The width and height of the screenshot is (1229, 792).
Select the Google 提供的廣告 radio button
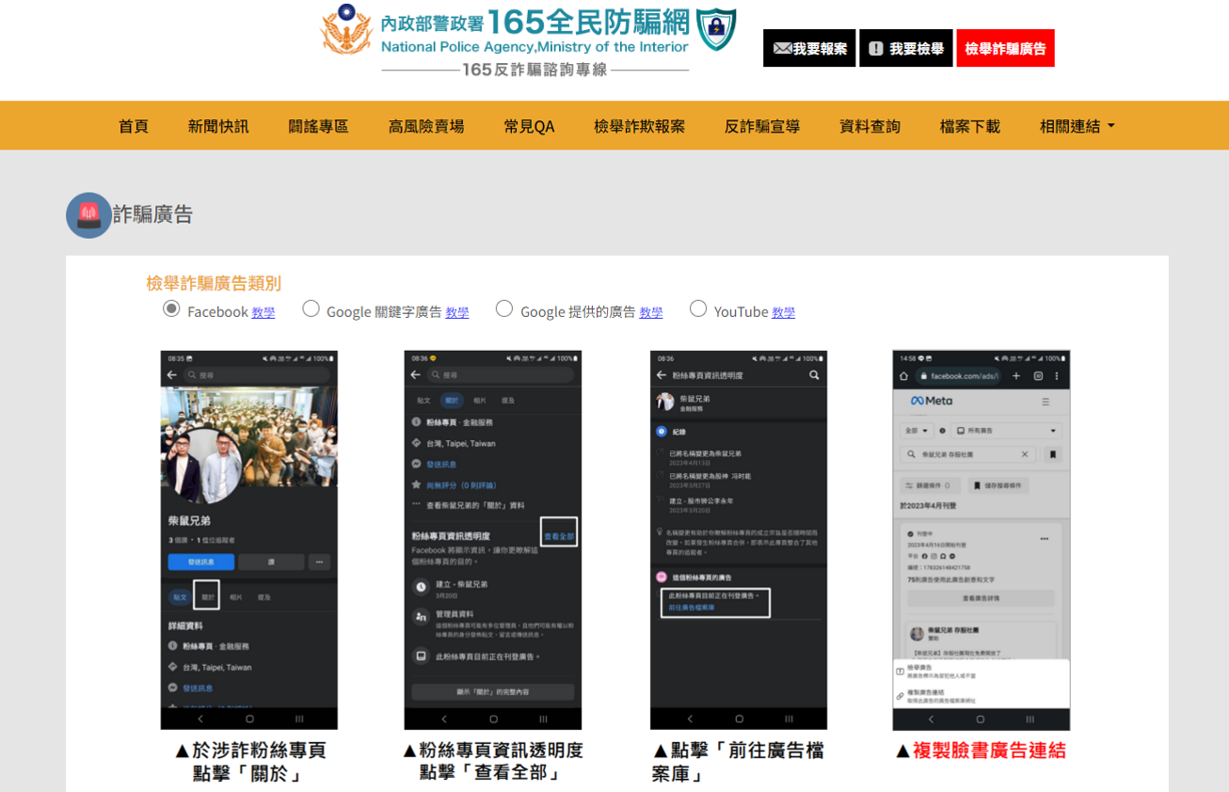[504, 309]
